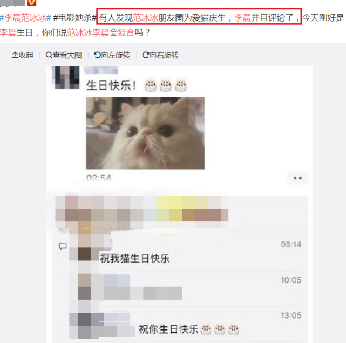
Task: Click the 复合 highlighted keyword link
Action: [x=126, y=32]
